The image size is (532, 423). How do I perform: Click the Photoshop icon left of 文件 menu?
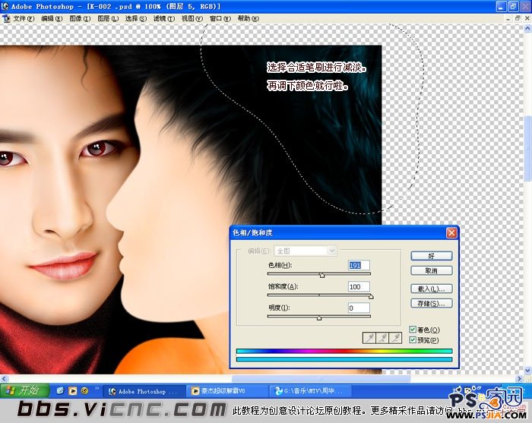tap(6, 18)
